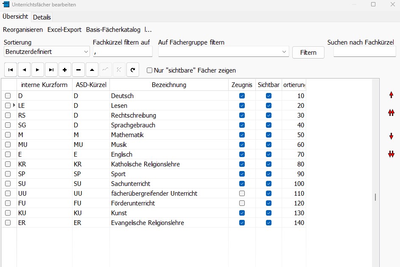
Task: Click the 'KU' ASD-Kürzel cell
Action: 91,213
